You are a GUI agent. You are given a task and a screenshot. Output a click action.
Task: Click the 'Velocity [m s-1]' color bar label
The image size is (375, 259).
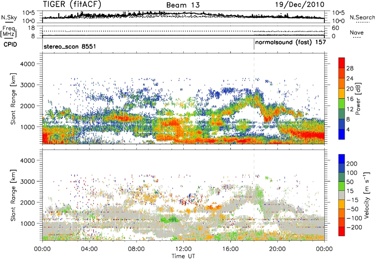tap(367, 195)
